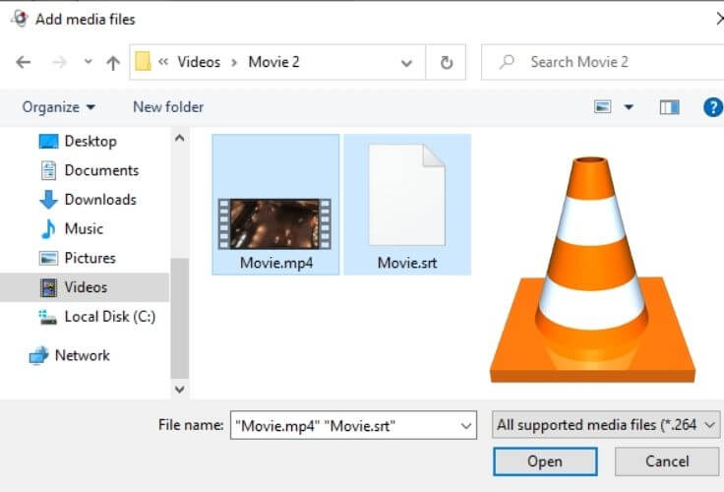The width and height of the screenshot is (724, 492).
Task: Open the file type filter dropdown
Action: tap(606, 425)
